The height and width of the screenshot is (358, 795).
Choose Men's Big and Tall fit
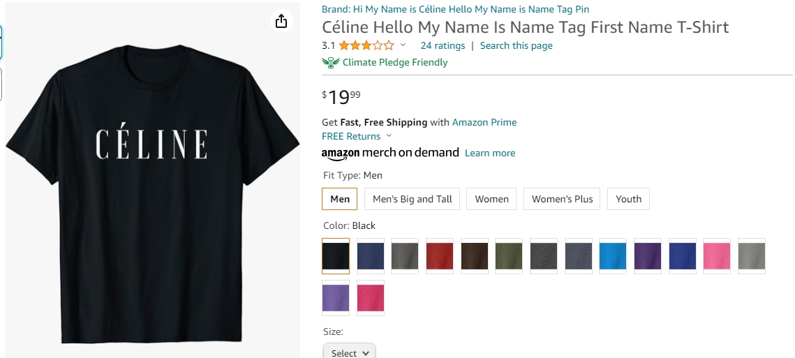412,199
